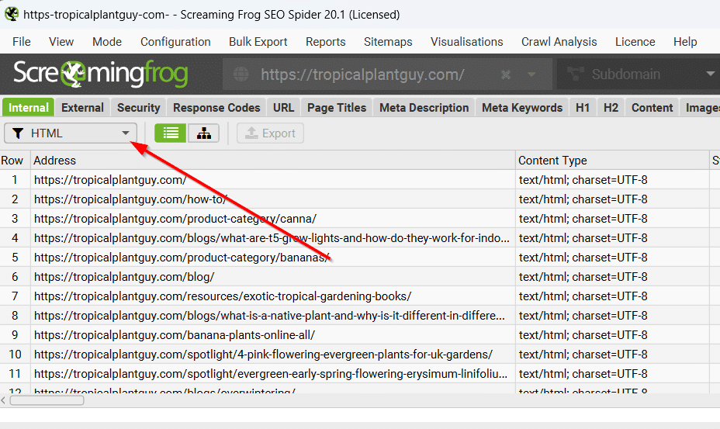
Task: Open the Visualisations menu
Action: (466, 42)
